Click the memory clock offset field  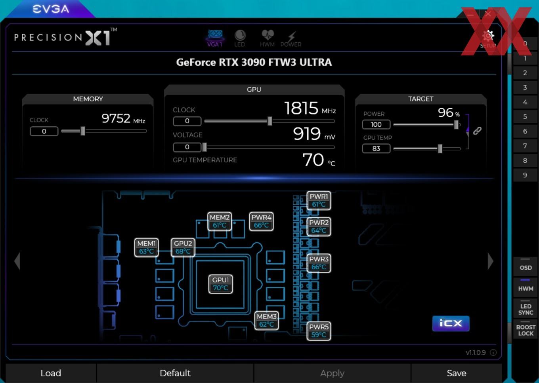tap(44, 131)
